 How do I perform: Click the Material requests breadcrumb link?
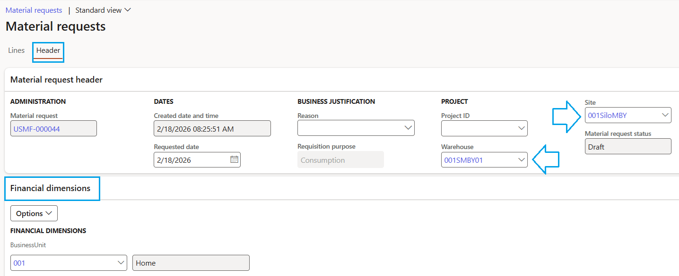tap(34, 10)
